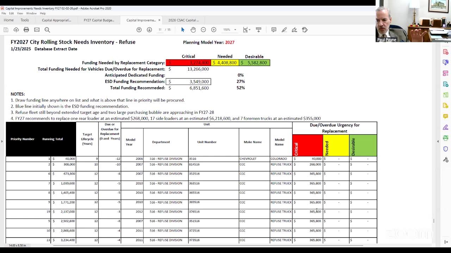The width and height of the screenshot is (451, 253).
Task: Click the red Critical funding cell
Action: pyautogui.click(x=189, y=63)
